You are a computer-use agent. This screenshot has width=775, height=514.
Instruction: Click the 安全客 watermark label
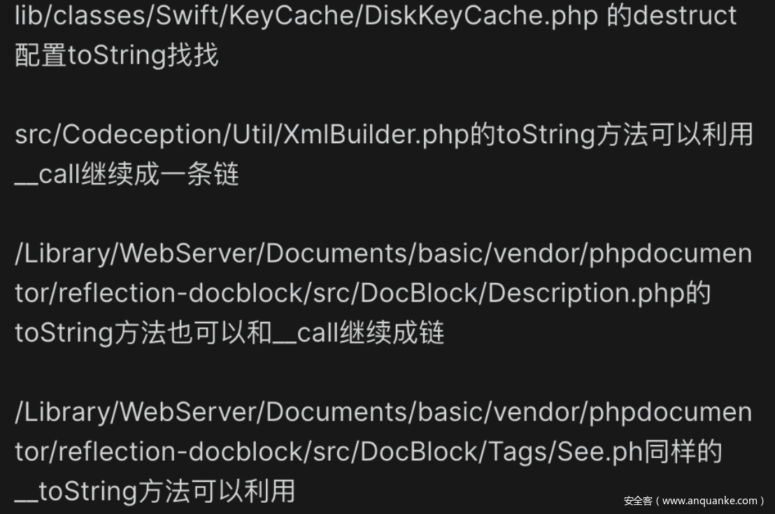pos(638,501)
